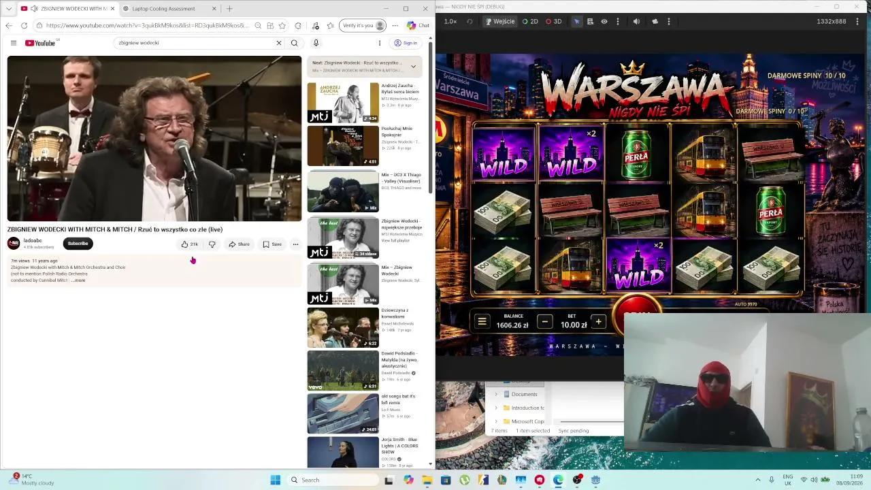The height and width of the screenshot is (490, 871).
Task: Open Windows Start menu
Action: [x=275, y=480]
